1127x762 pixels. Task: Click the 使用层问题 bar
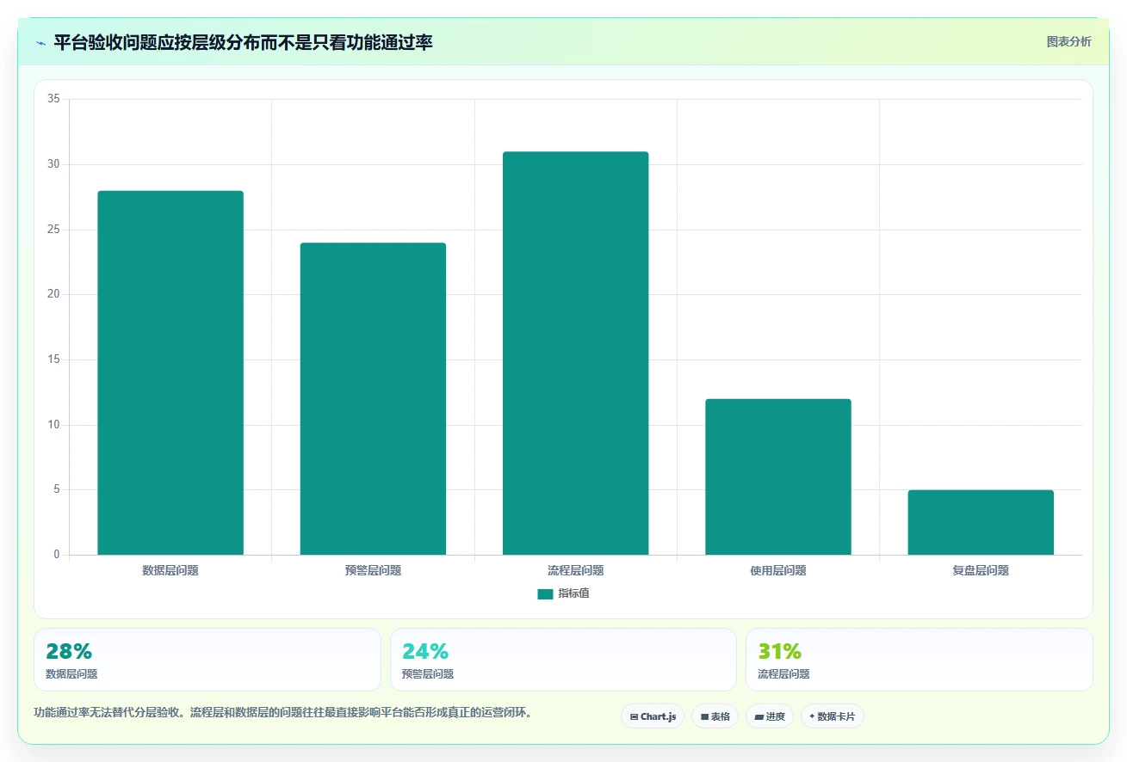tap(778, 476)
